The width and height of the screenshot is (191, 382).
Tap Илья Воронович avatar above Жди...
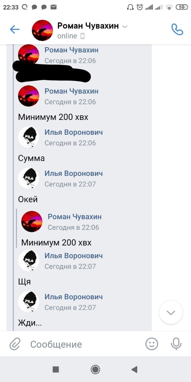29,302
